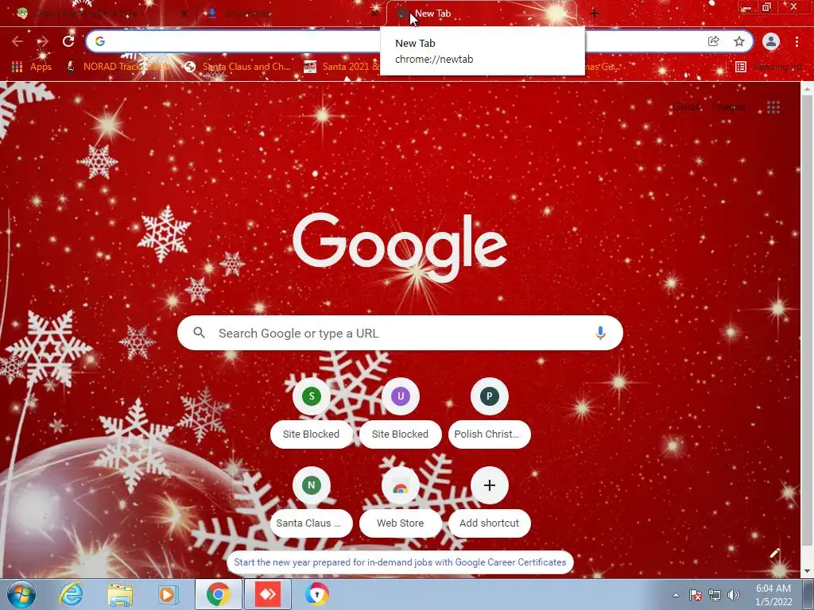The image size is (814, 610).
Task: Launch Internet Explorer from taskbar
Action: (x=71, y=594)
